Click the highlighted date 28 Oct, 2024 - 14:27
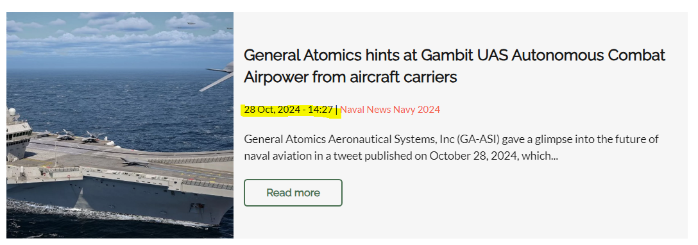This screenshot has width=698, height=245. click(289, 110)
